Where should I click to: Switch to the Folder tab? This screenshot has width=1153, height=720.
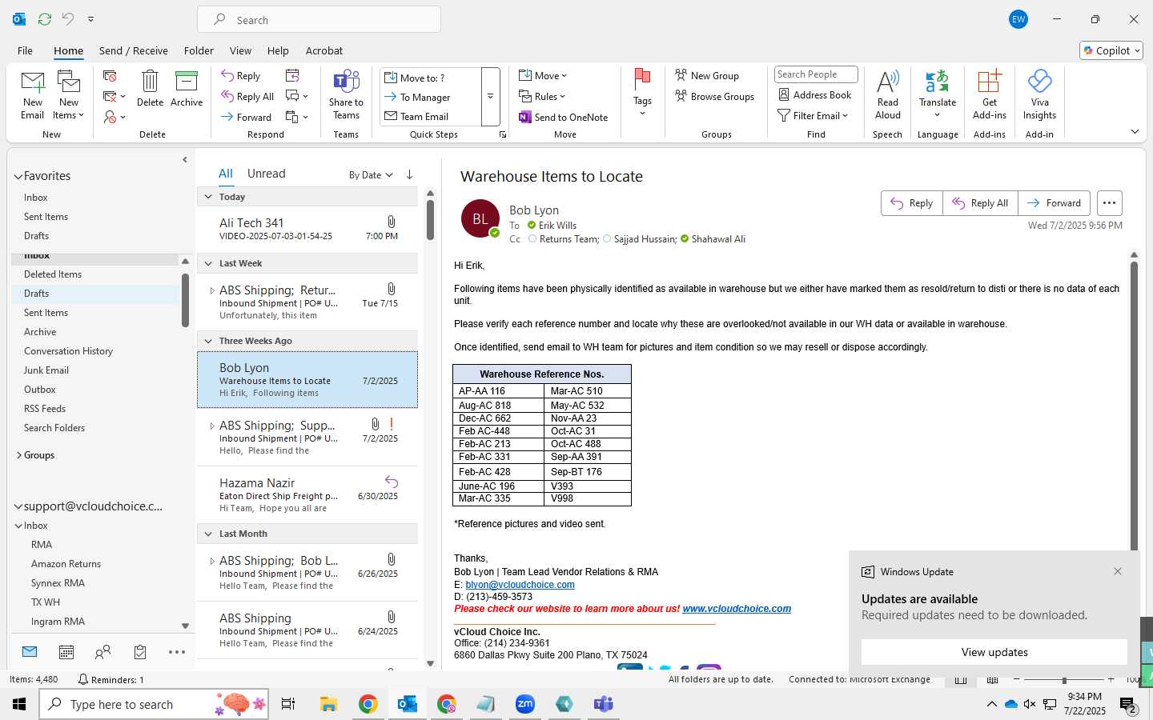199,50
